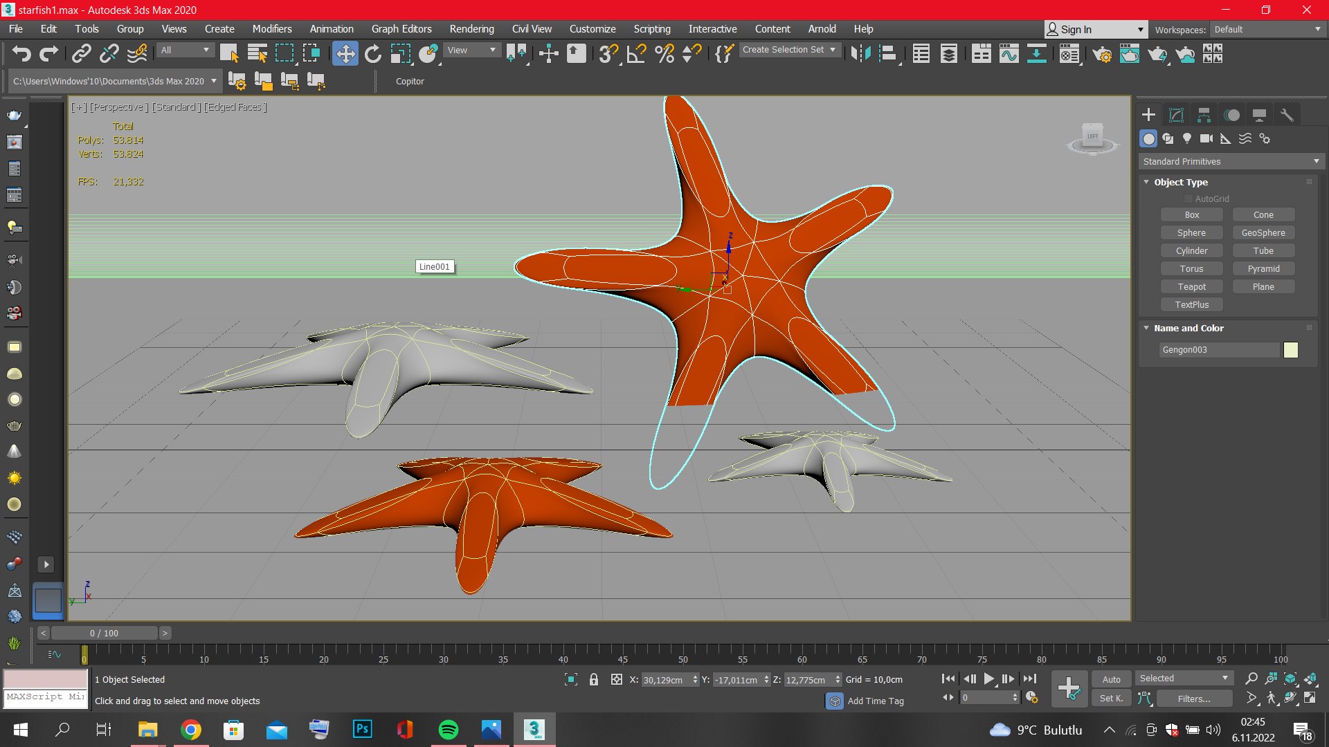Click frame 50 on the trackbar
Viewport: 1329px width, 747px height.
point(682,654)
